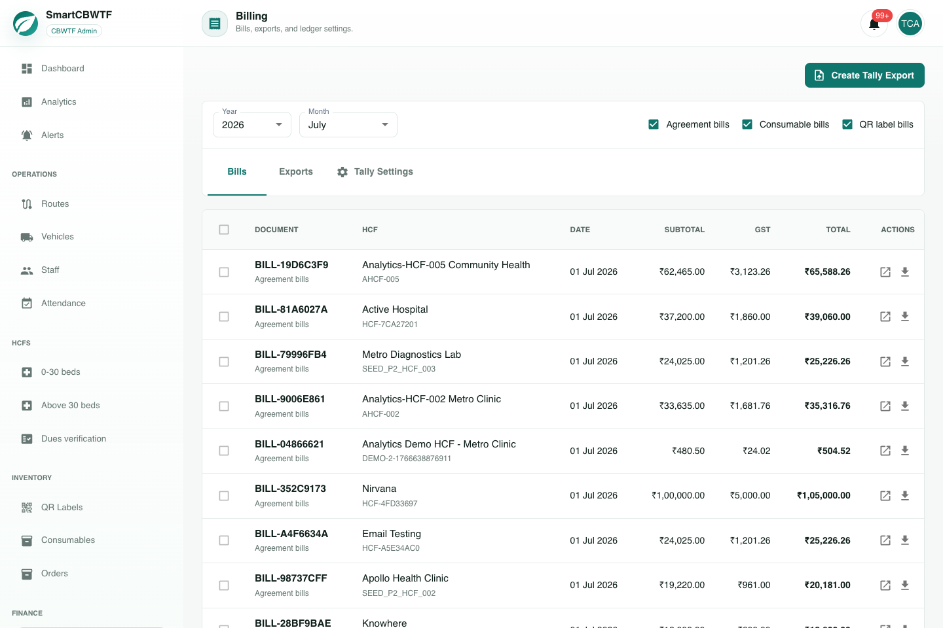Disable the QR label bills filter
This screenshot has height=628, width=943.
point(847,124)
